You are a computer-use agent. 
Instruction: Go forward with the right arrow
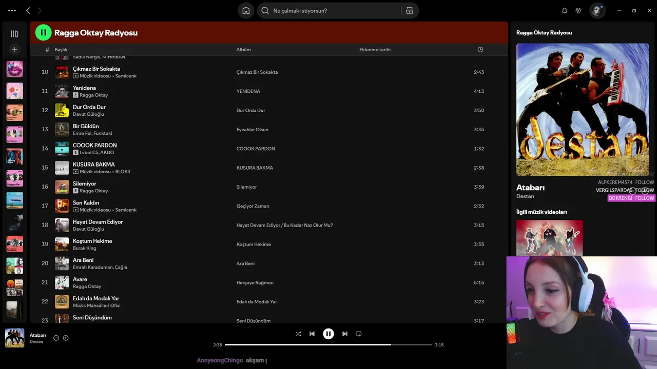(40, 10)
